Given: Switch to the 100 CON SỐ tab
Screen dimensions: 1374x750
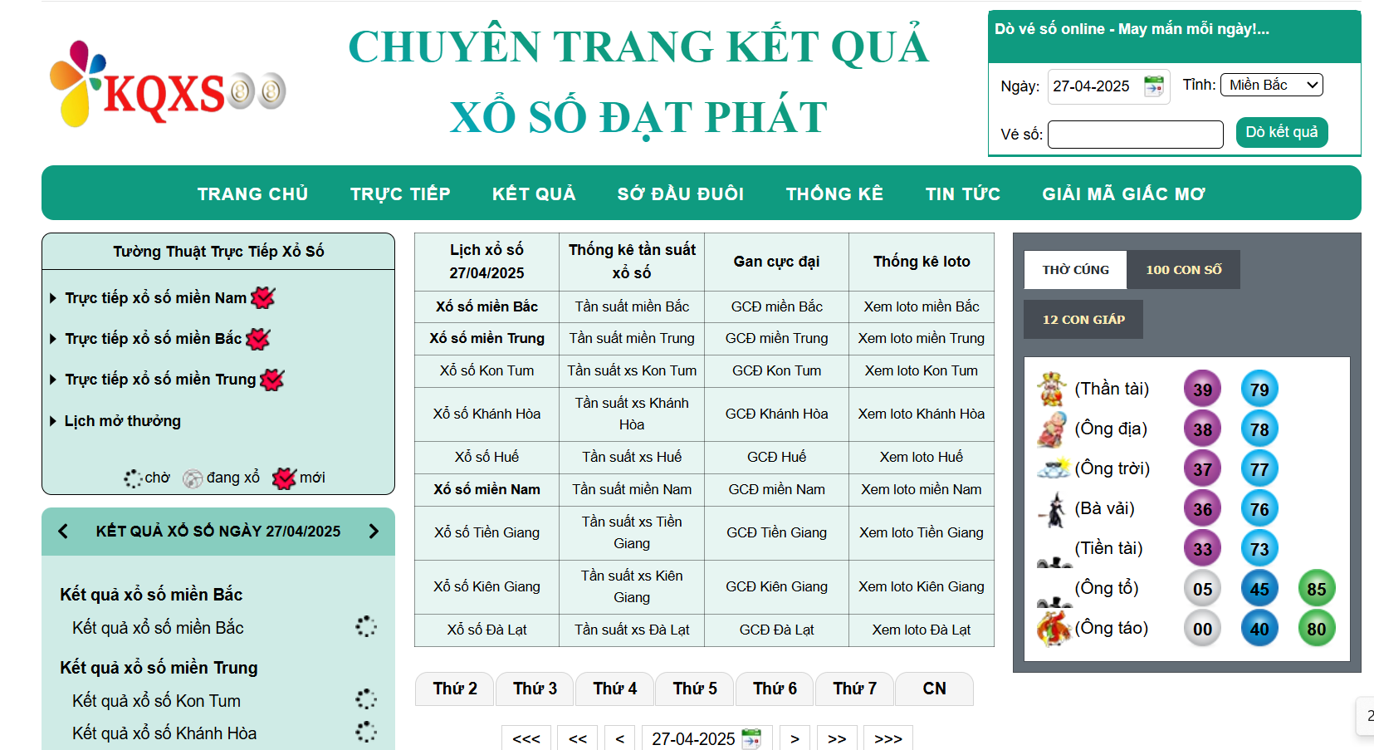Looking at the screenshot, I should pyautogui.click(x=1183, y=270).
